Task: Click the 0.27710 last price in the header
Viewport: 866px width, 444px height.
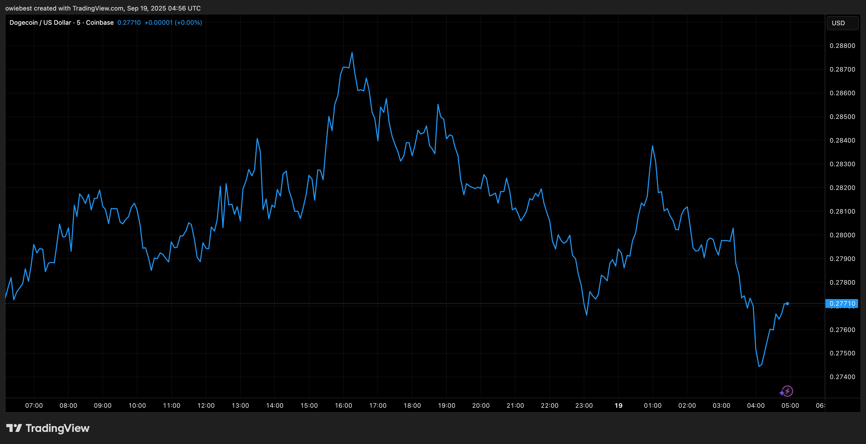Action: point(129,22)
